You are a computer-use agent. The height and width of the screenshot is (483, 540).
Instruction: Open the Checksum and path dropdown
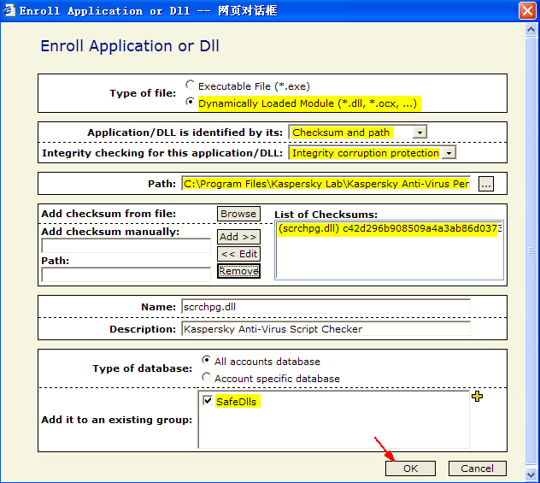coord(420,133)
